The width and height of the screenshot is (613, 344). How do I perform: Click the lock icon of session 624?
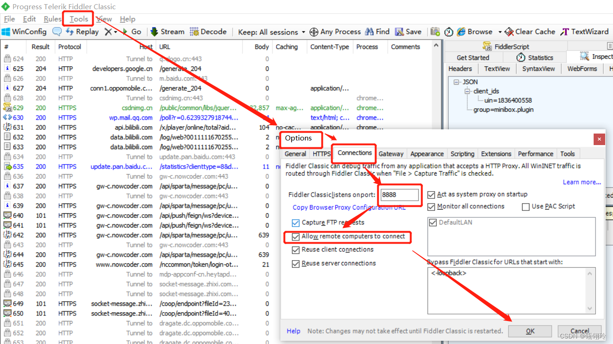(x=7, y=59)
